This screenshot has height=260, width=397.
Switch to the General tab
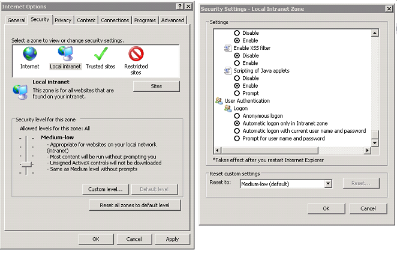point(16,20)
